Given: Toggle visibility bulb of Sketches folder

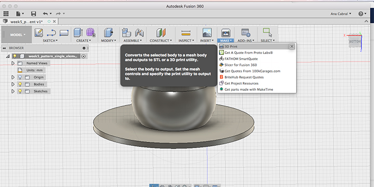Looking at the screenshot, I should coord(20,91).
